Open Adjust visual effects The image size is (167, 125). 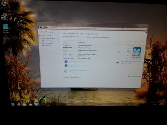[x=47, y=36]
